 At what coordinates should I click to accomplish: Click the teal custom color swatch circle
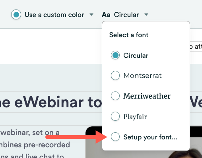tap(16, 15)
